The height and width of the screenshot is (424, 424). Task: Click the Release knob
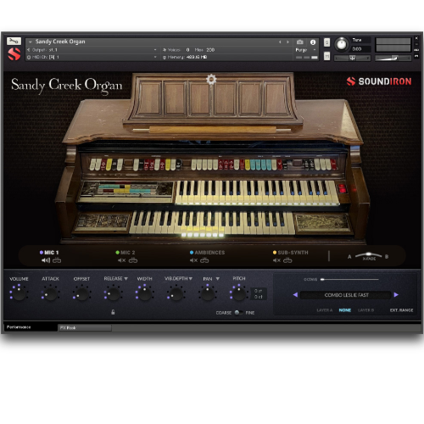(113, 294)
